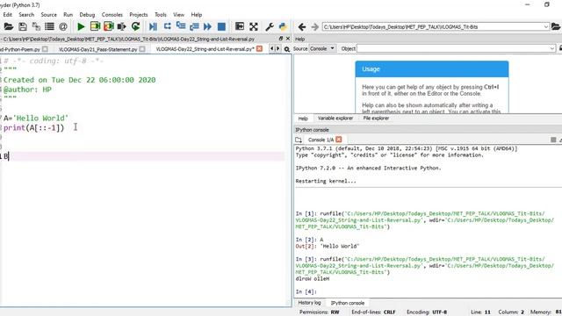Close the Console 1/A tab
Viewport: 562px width, 316px height.
[x=339, y=140]
